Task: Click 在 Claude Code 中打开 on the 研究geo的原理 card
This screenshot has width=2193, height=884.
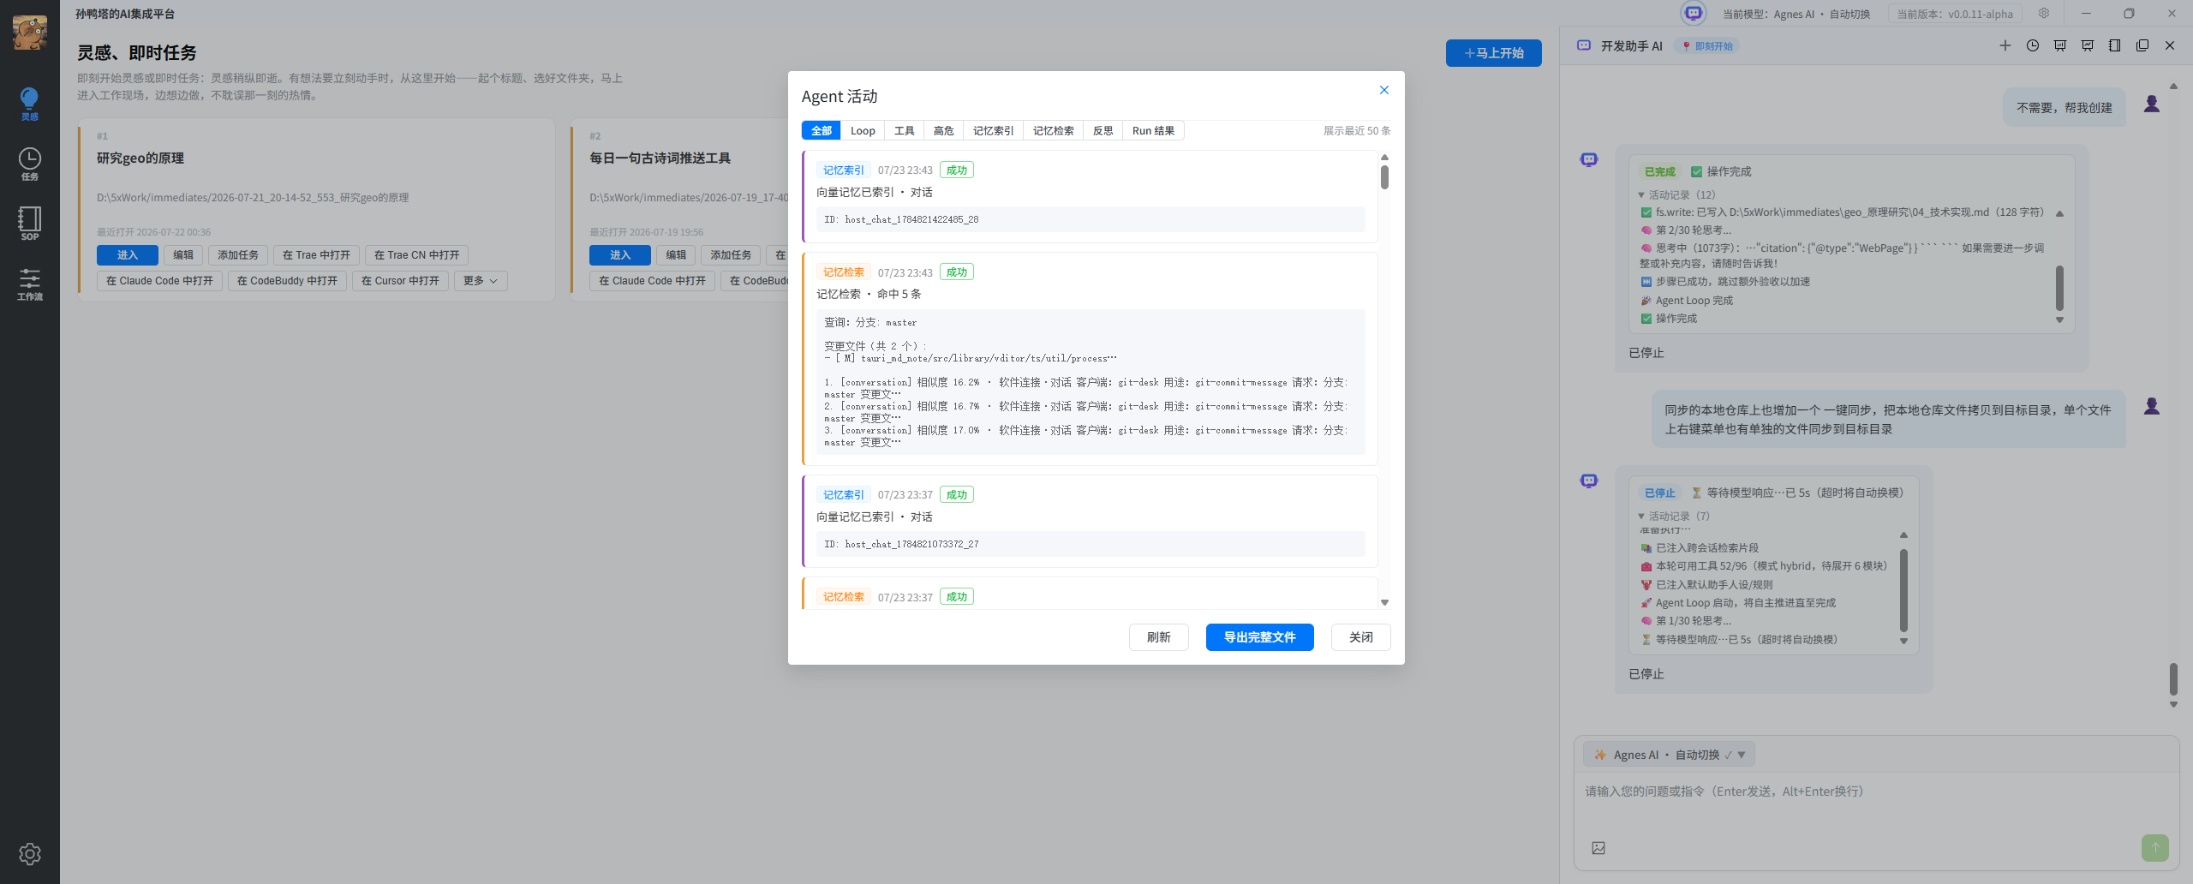Action: point(160,281)
